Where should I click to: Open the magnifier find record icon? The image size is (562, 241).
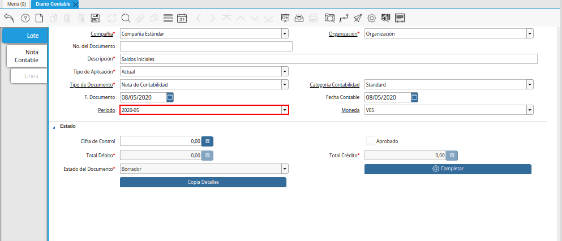(126, 18)
